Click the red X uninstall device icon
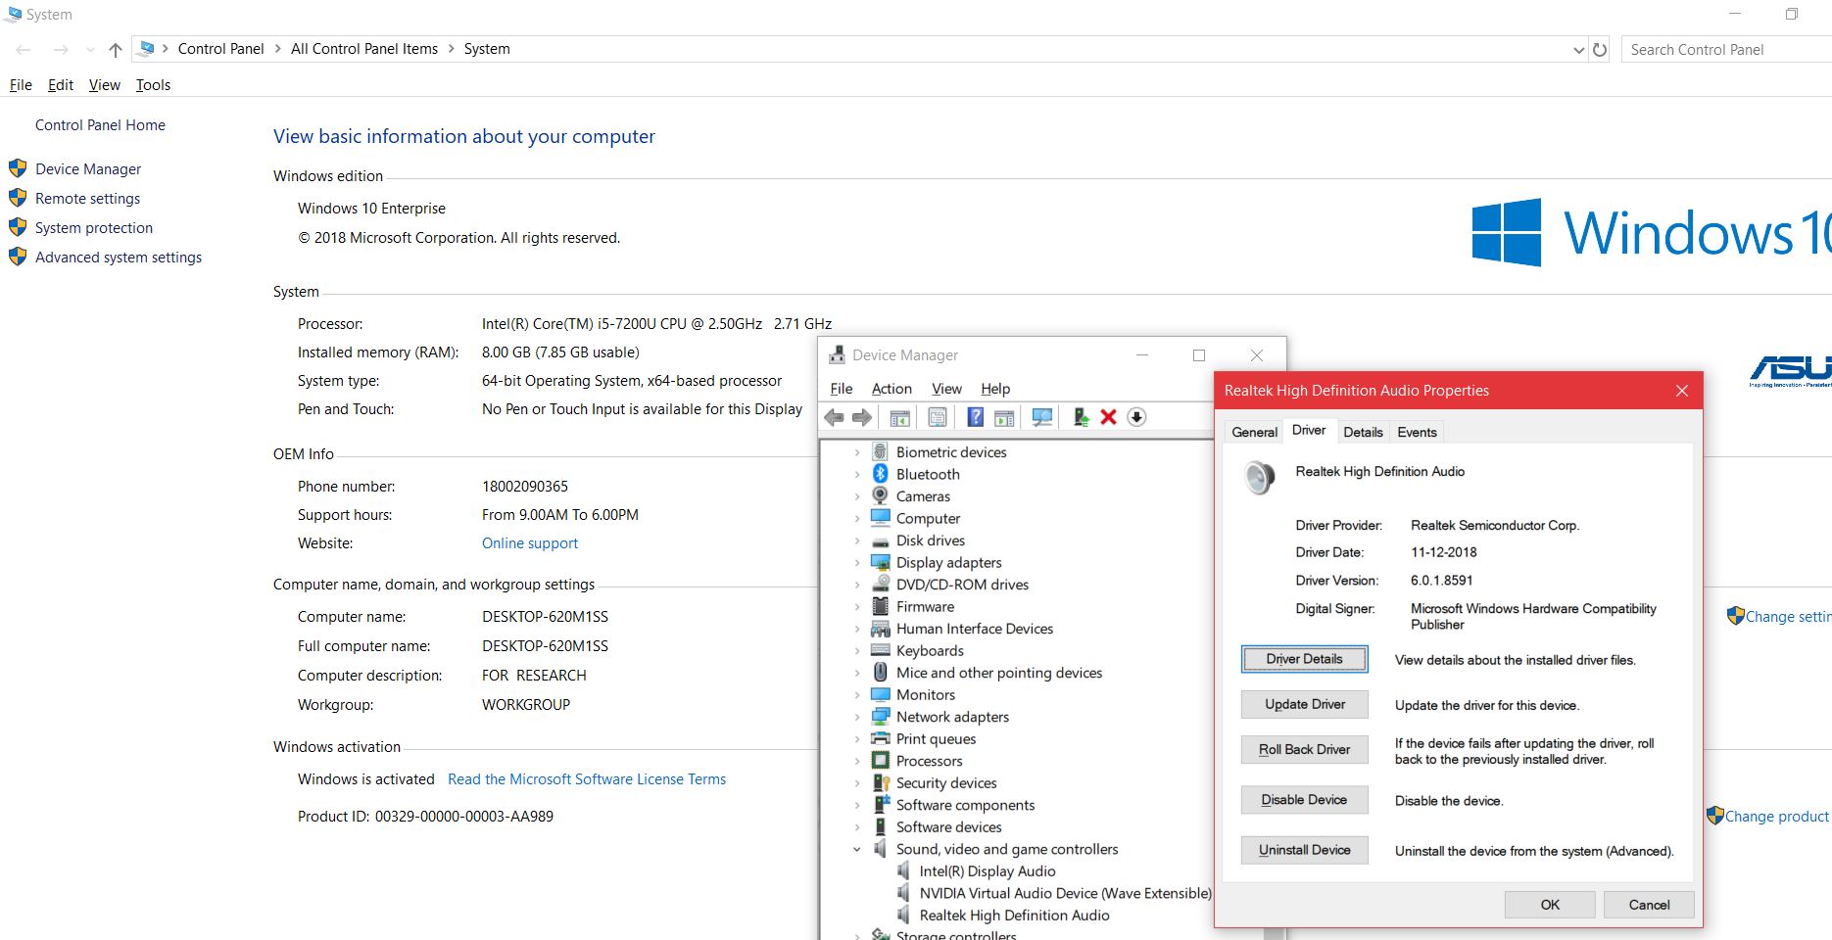1832x940 pixels. pyautogui.click(x=1109, y=417)
